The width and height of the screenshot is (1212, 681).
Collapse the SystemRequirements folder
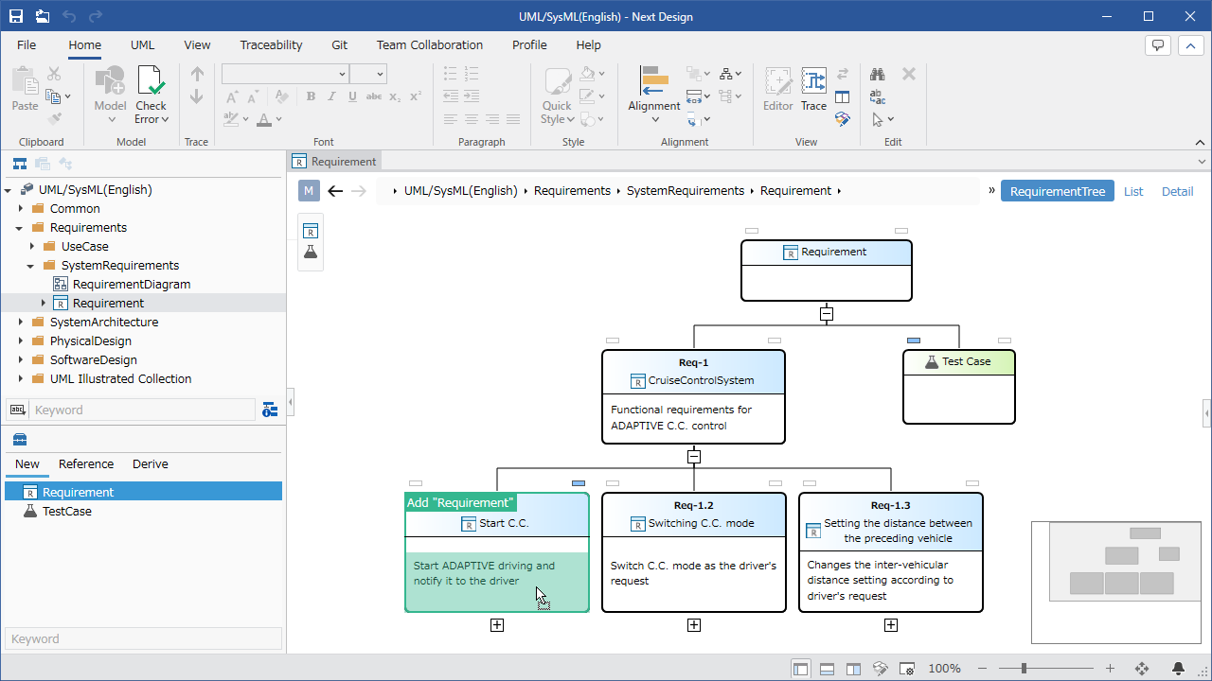pos(30,266)
